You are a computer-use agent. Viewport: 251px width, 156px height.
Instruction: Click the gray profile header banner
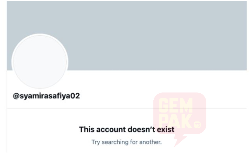pyautogui.click(x=127, y=36)
